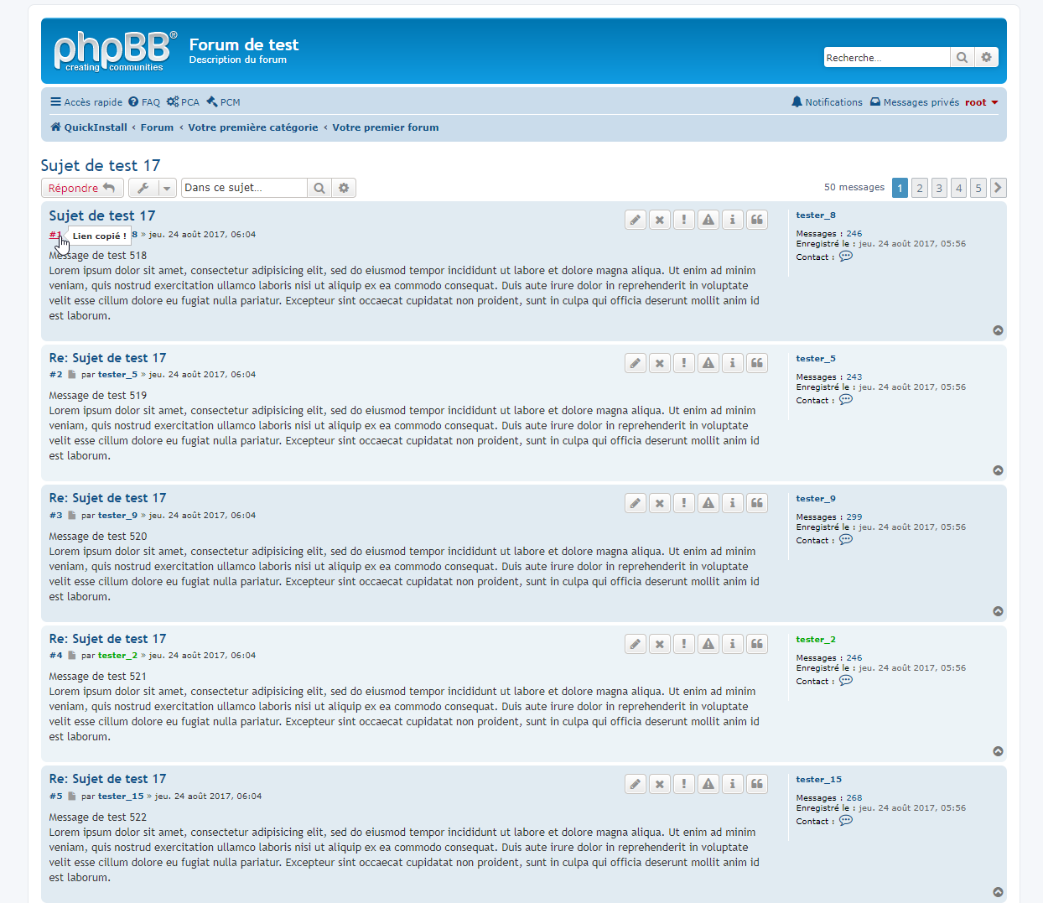
Task: Open the root user dropdown menu
Action: coord(981,102)
